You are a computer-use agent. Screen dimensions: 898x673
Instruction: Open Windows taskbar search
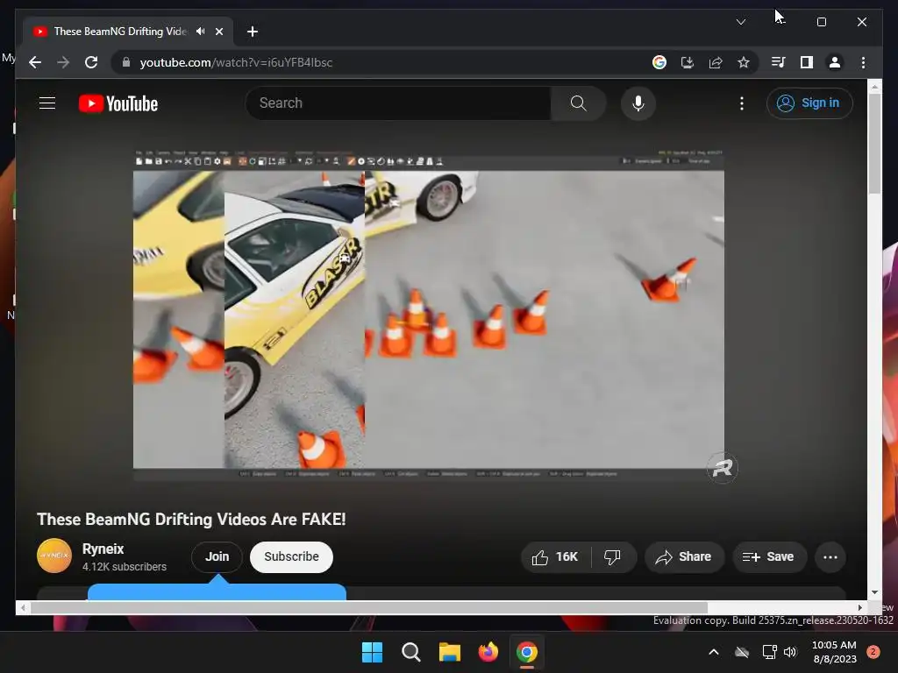(x=410, y=652)
